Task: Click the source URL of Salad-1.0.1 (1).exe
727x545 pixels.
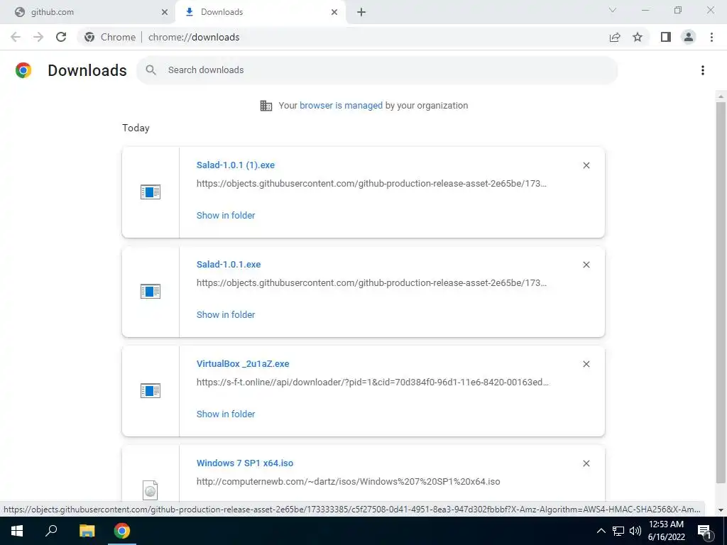Action: [x=371, y=184]
